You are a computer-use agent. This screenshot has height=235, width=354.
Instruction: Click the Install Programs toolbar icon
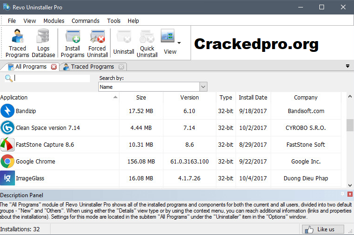coord(73,43)
